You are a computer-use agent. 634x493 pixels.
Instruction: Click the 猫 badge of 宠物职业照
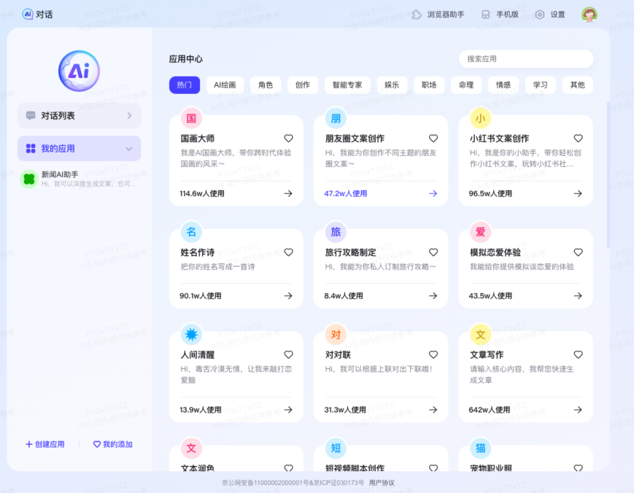click(480, 448)
